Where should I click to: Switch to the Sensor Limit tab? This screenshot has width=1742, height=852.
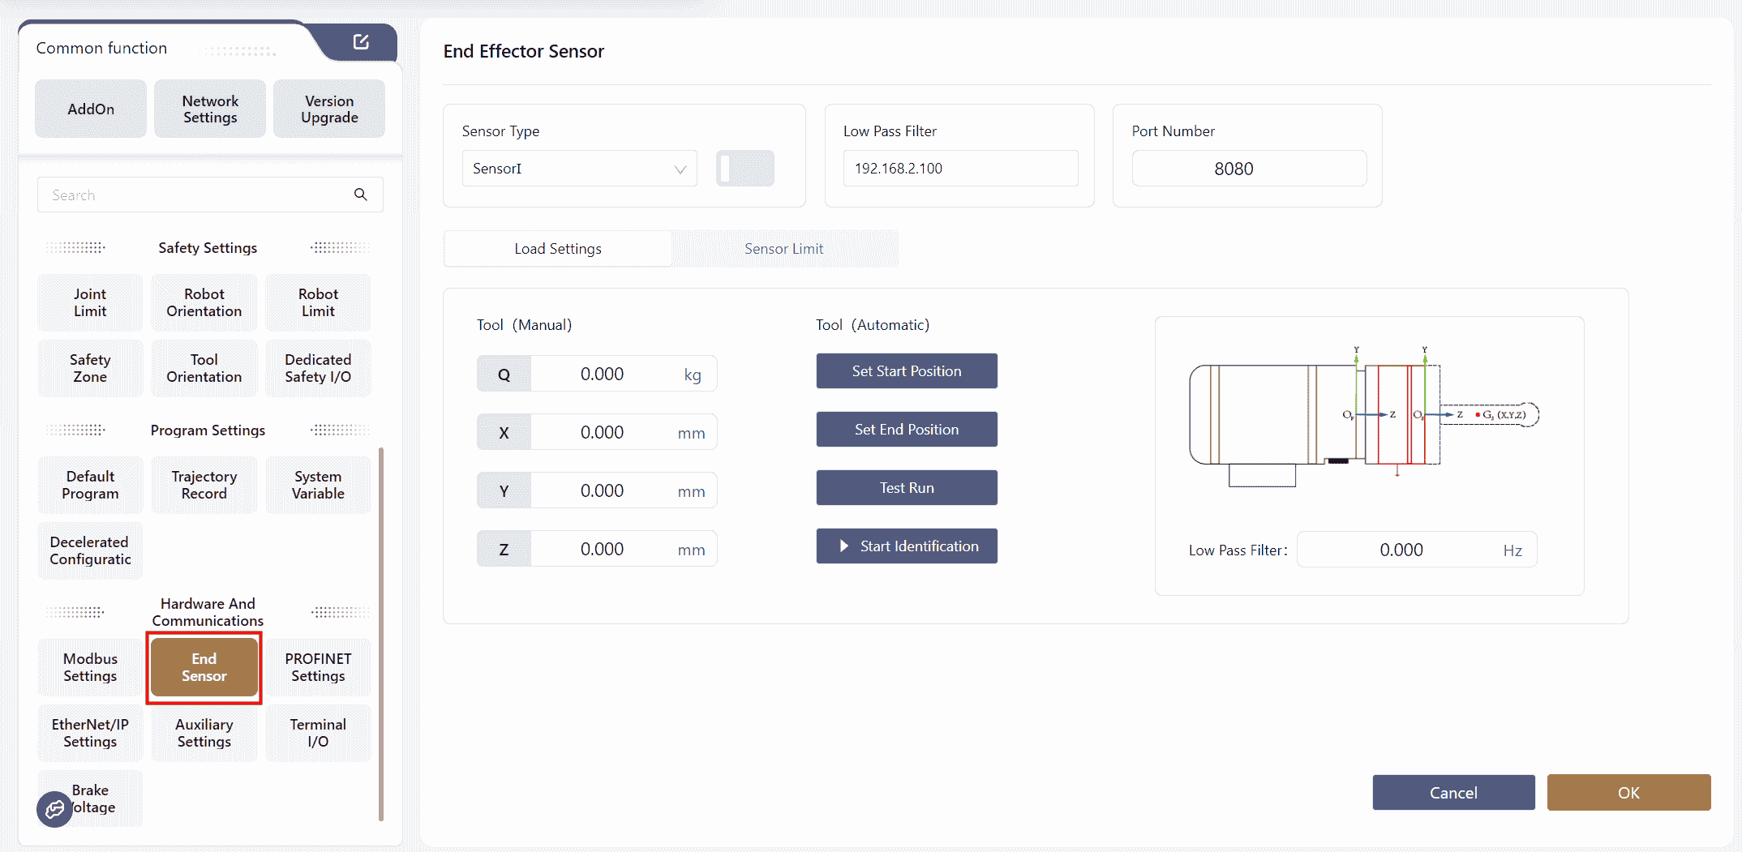(783, 249)
